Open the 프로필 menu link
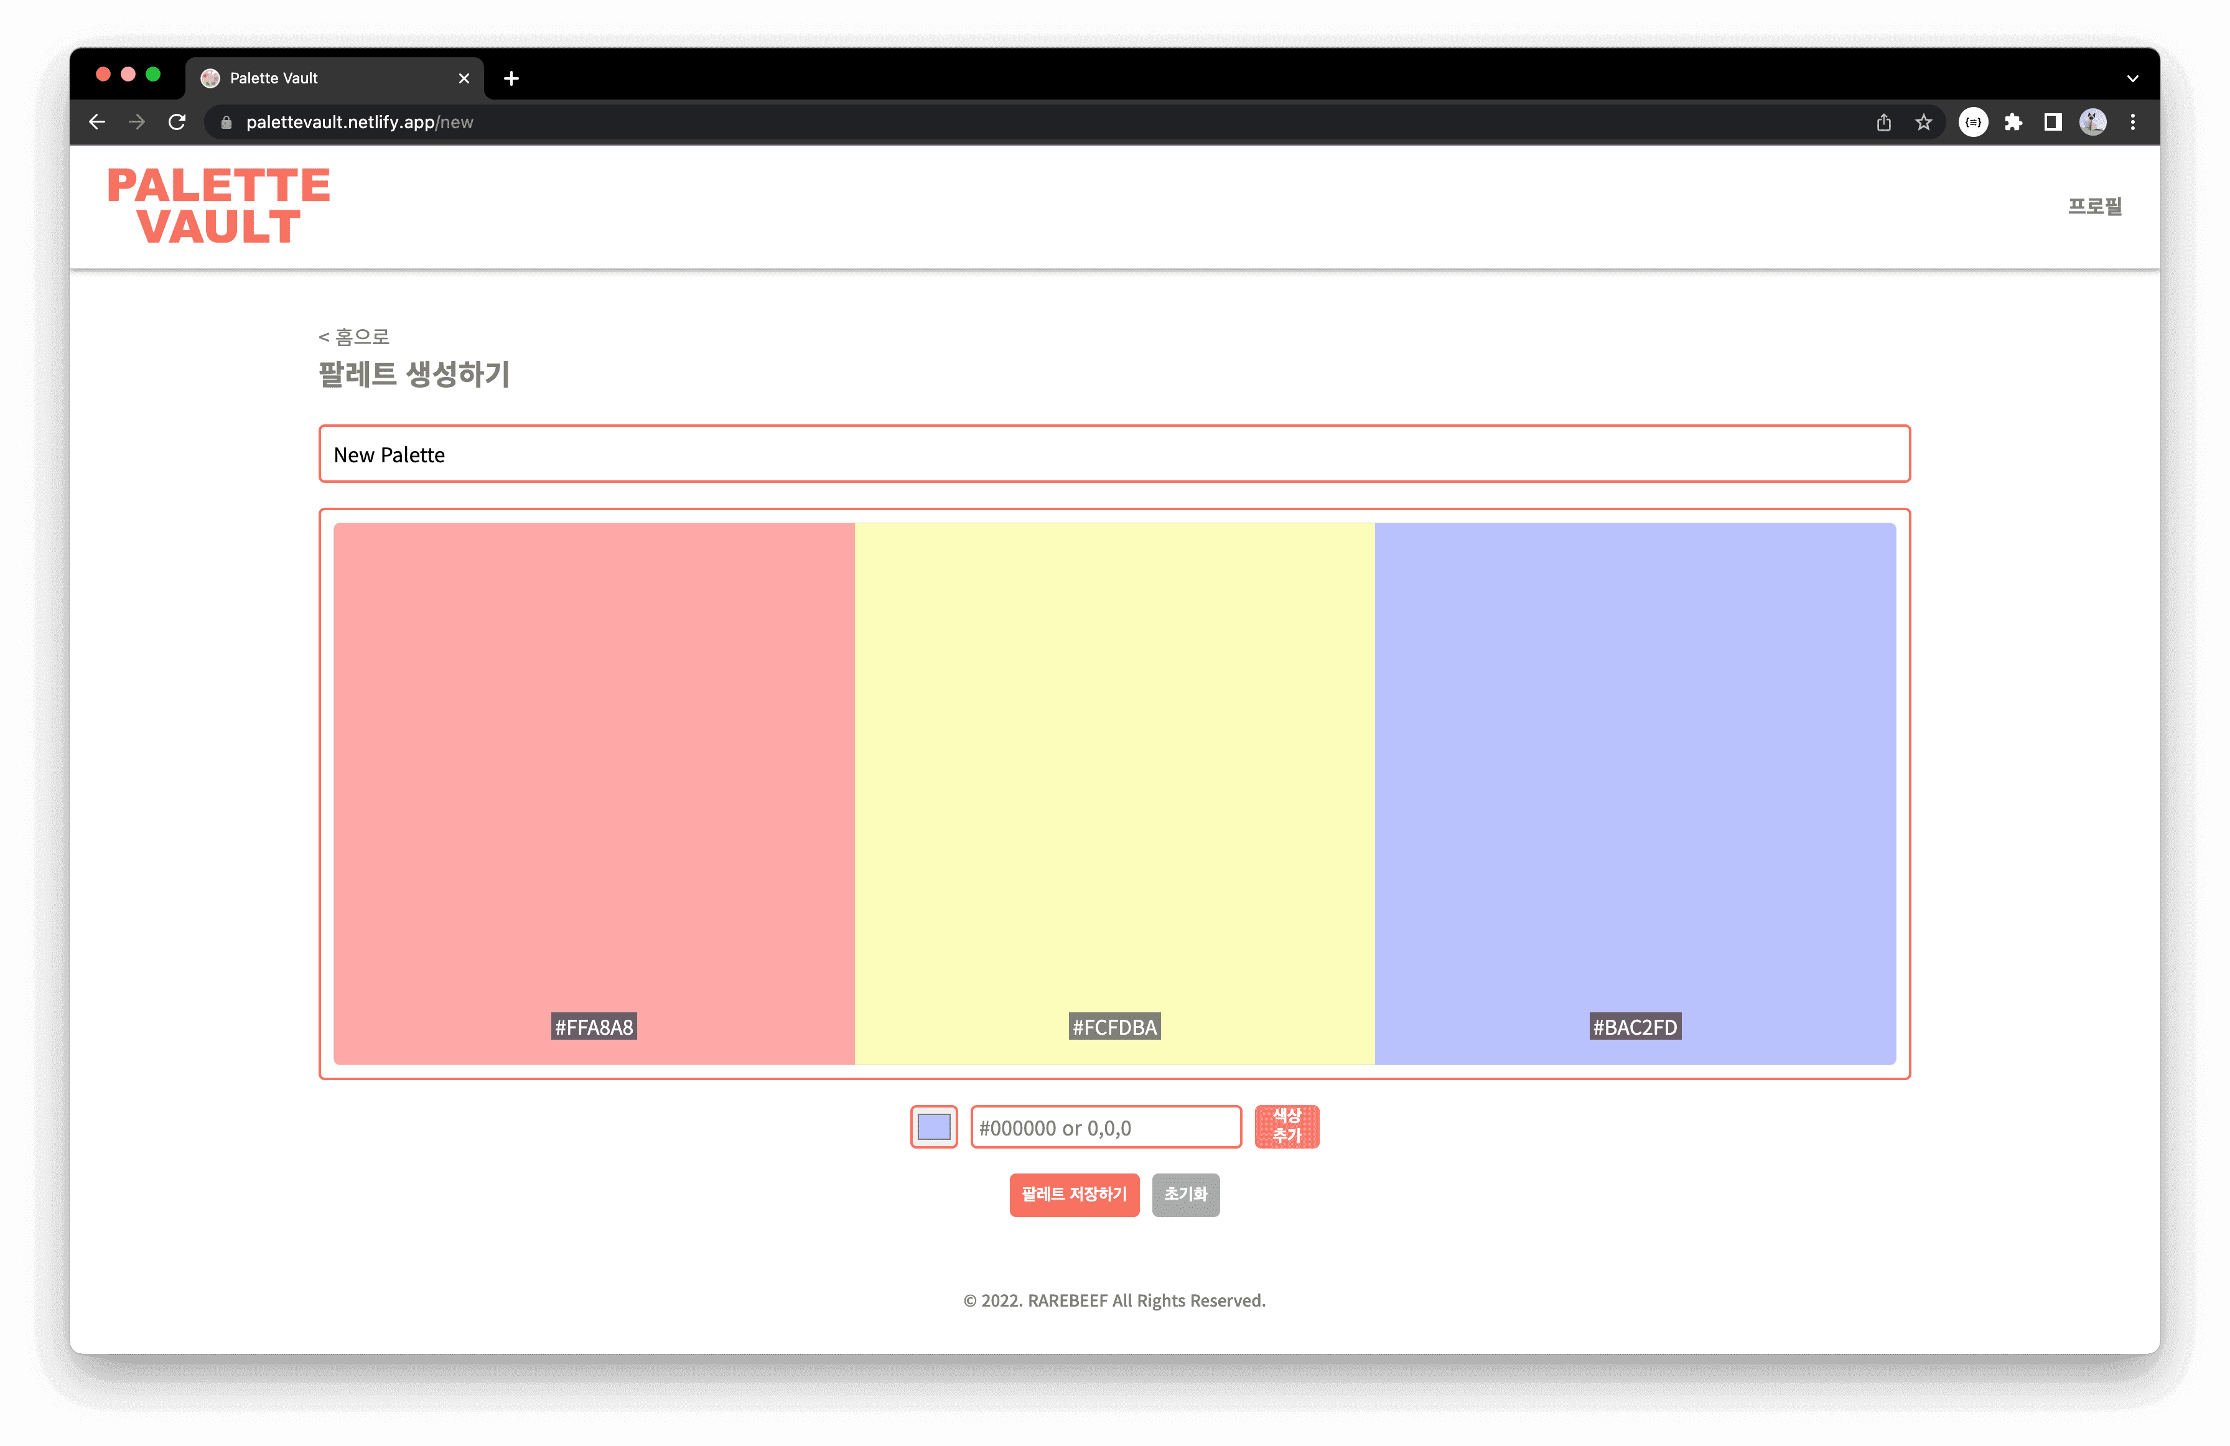The width and height of the screenshot is (2230, 1446). tap(2095, 206)
